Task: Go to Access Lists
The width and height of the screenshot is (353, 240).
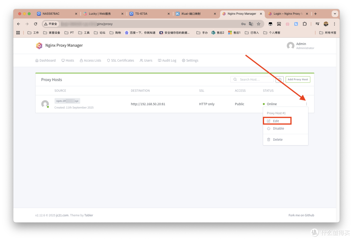Action: (91, 60)
